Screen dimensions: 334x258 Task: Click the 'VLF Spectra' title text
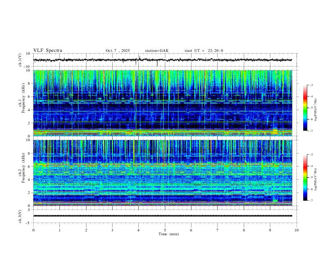coord(48,51)
